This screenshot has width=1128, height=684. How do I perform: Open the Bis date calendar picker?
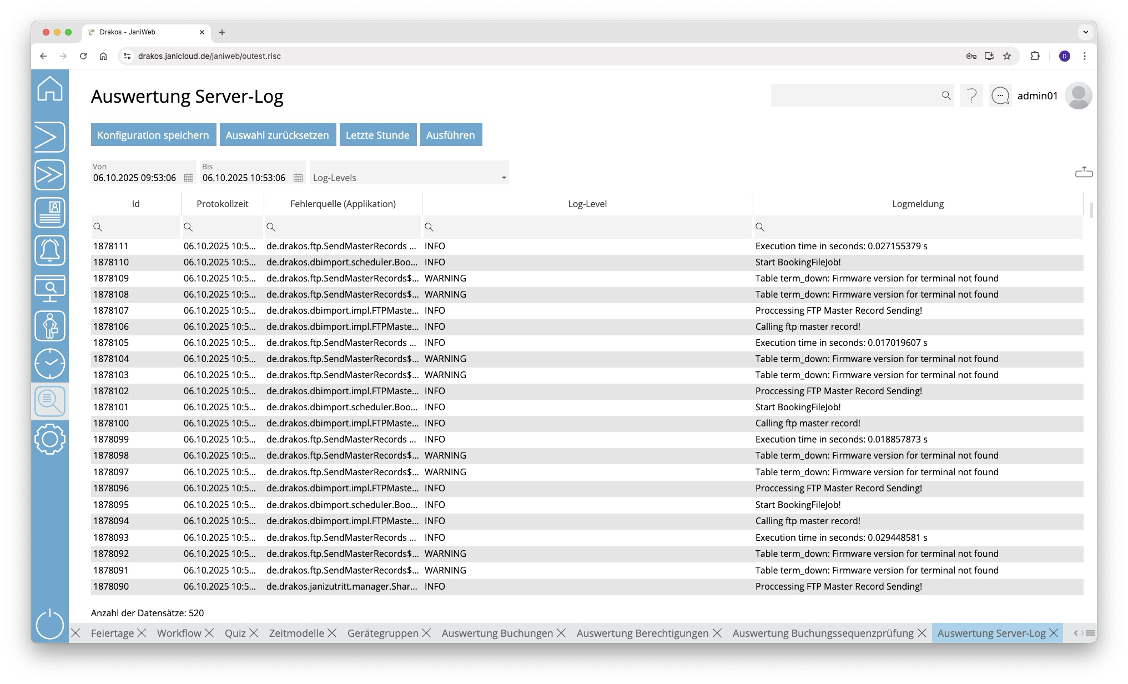pos(298,178)
